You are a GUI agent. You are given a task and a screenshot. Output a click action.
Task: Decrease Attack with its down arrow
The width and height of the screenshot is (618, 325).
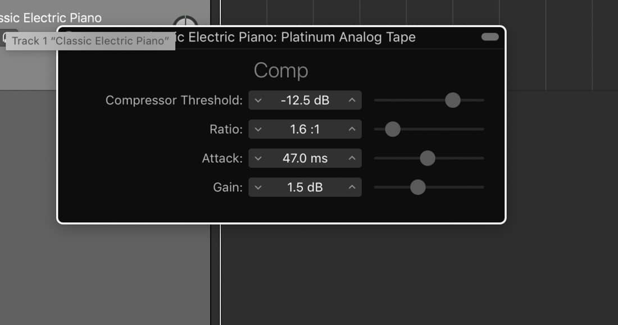point(258,158)
